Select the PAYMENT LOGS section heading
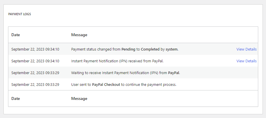 [20, 14]
